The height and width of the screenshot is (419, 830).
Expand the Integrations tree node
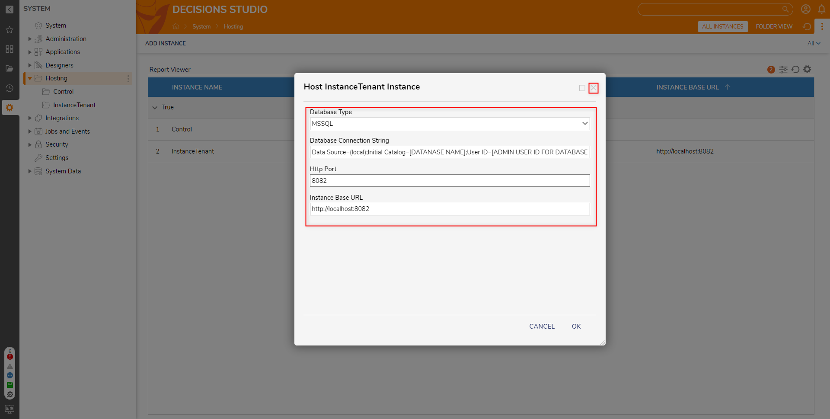pos(30,118)
